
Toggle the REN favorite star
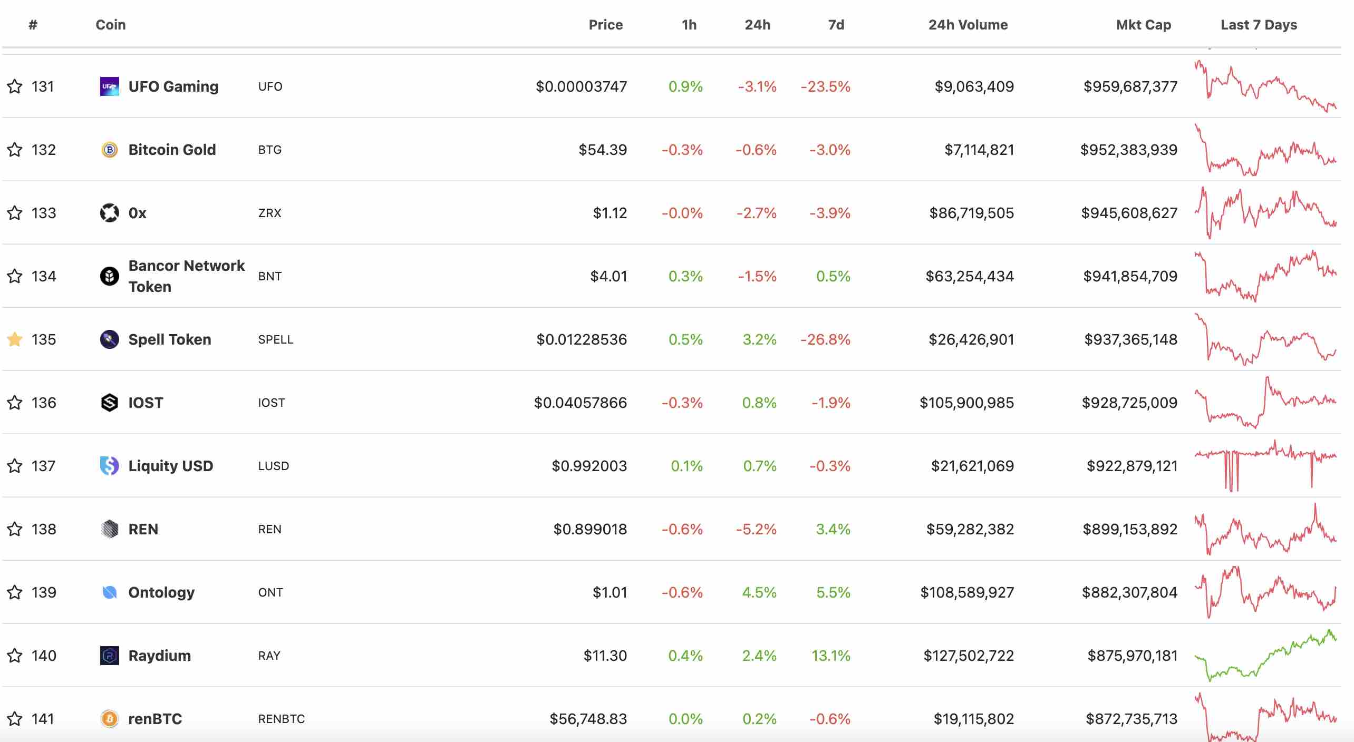click(x=15, y=529)
